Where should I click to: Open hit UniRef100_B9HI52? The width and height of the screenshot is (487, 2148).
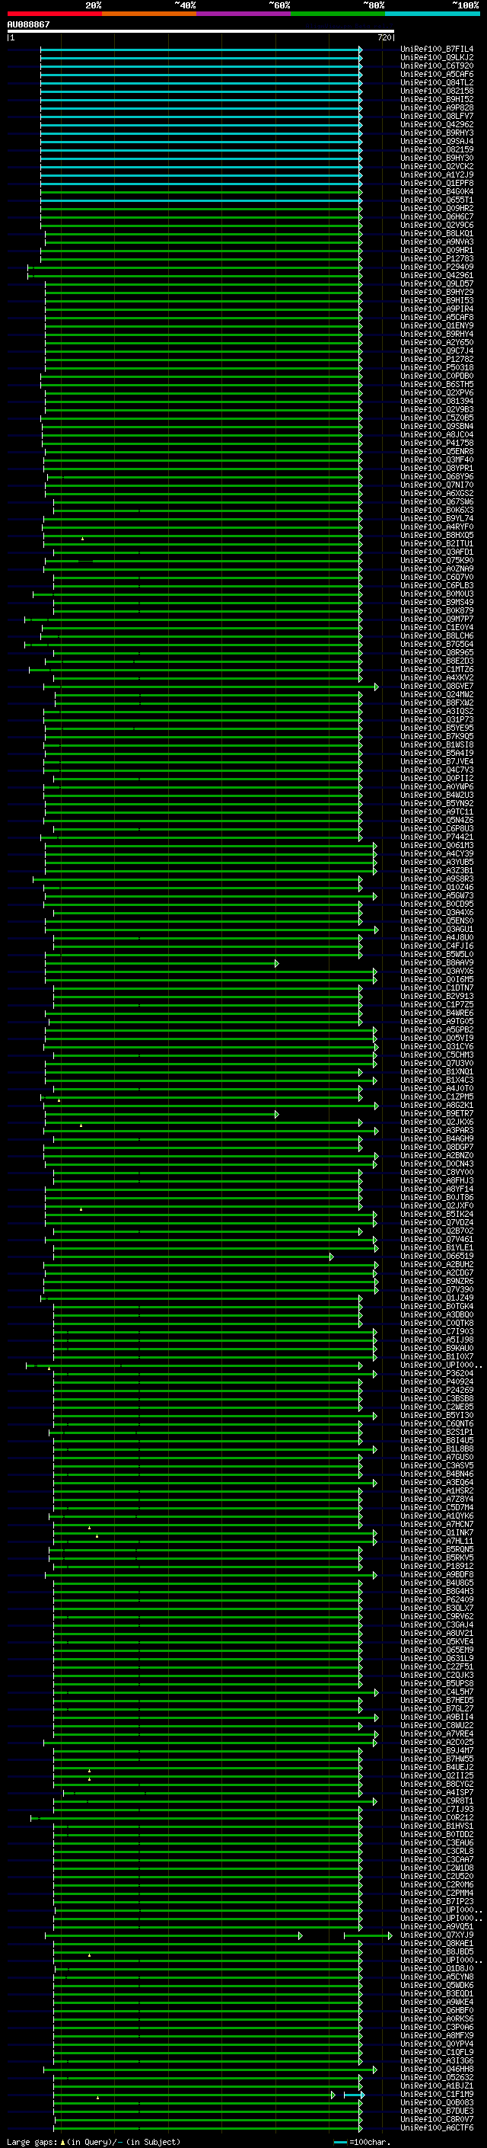[x=437, y=99]
